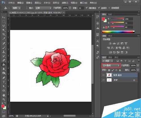Click the foreground color swatch in Color panel
The image size is (141, 118).
click(x=103, y=19)
